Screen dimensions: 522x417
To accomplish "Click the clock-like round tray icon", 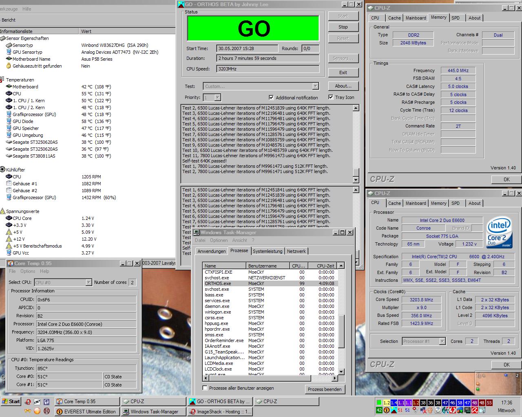I will [438, 410].
